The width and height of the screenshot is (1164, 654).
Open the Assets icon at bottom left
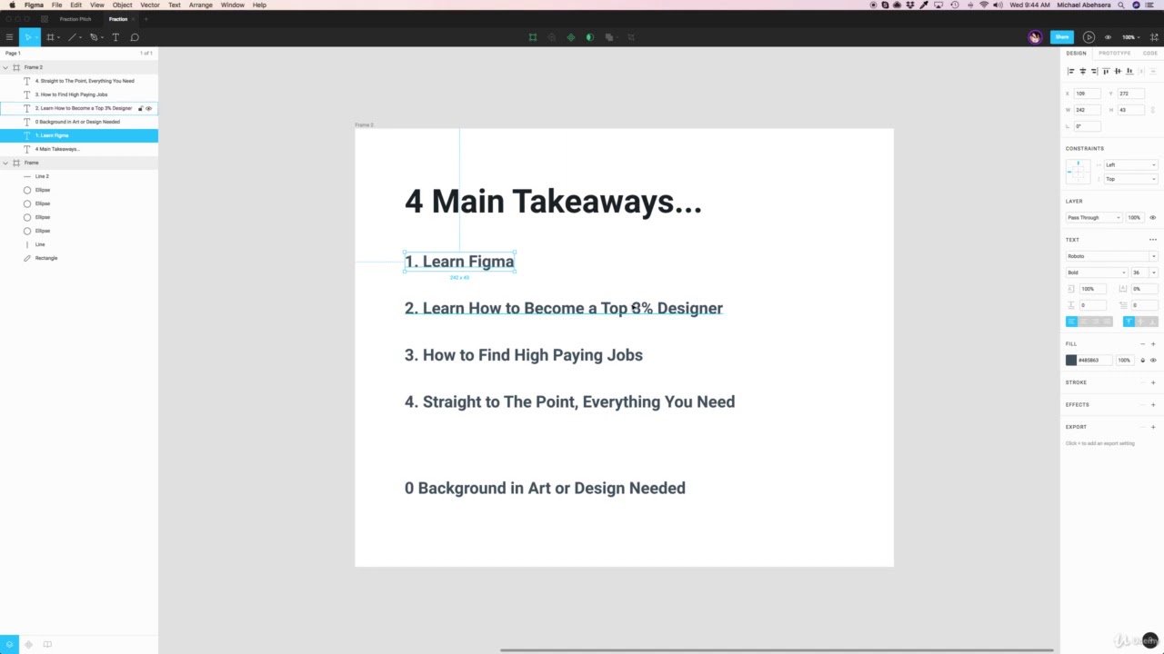[28, 644]
